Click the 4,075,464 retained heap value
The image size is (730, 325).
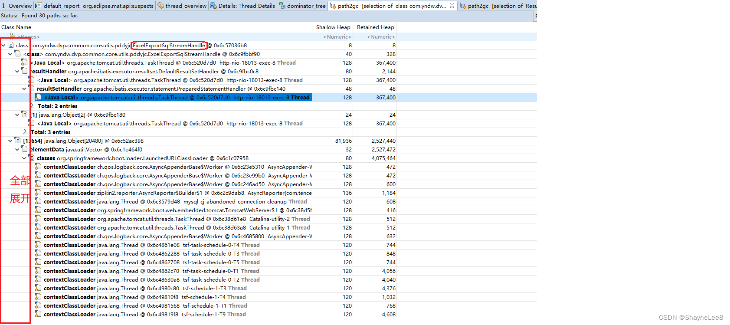(383, 158)
